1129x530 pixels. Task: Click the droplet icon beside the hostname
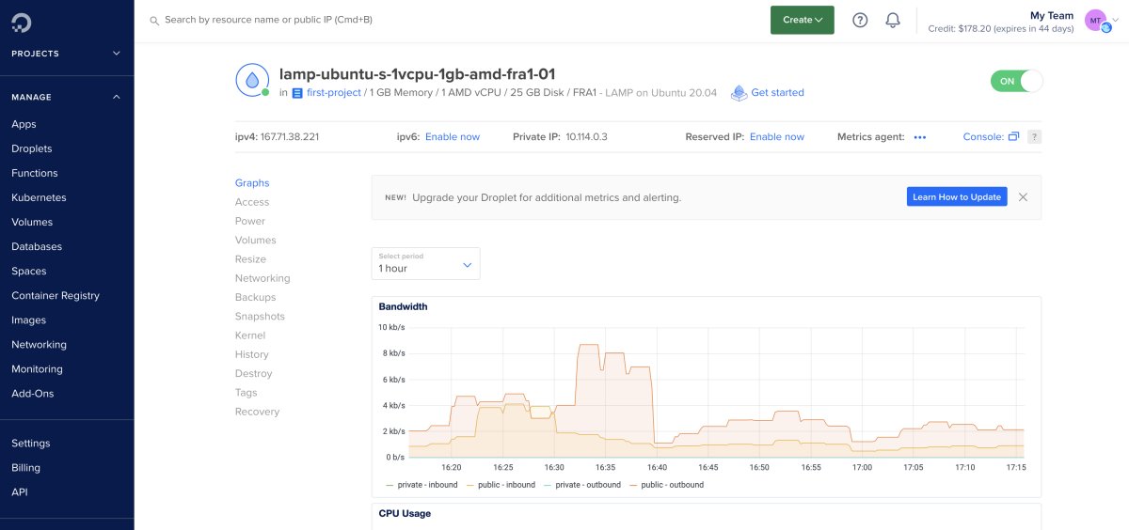pos(251,81)
